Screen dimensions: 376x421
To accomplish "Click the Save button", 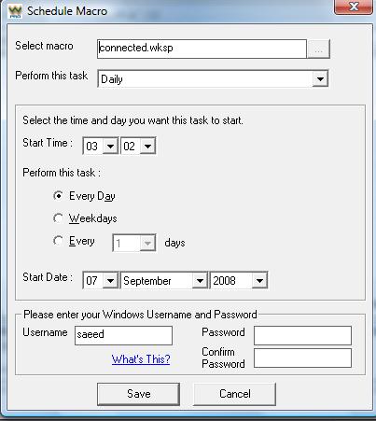I will tap(138, 394).
